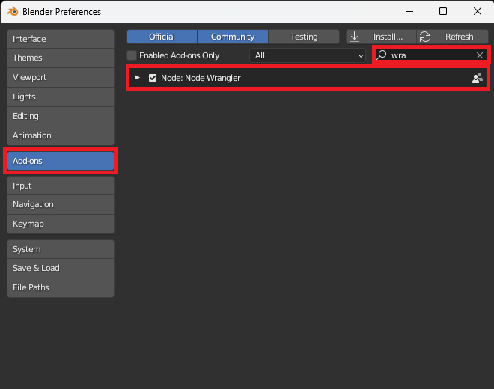Click the Install download arrow icon
494x389 pixels.
pos(355,37)
